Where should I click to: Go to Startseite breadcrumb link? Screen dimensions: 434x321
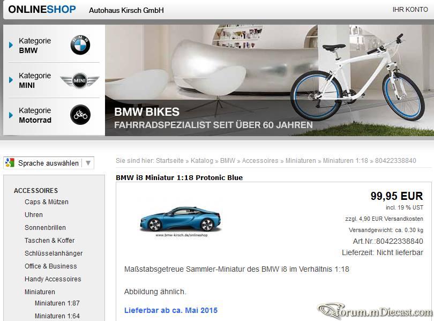coord(170,161)
